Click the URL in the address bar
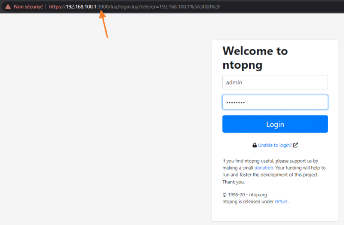The image size is (344, 225). coord(135,6)
